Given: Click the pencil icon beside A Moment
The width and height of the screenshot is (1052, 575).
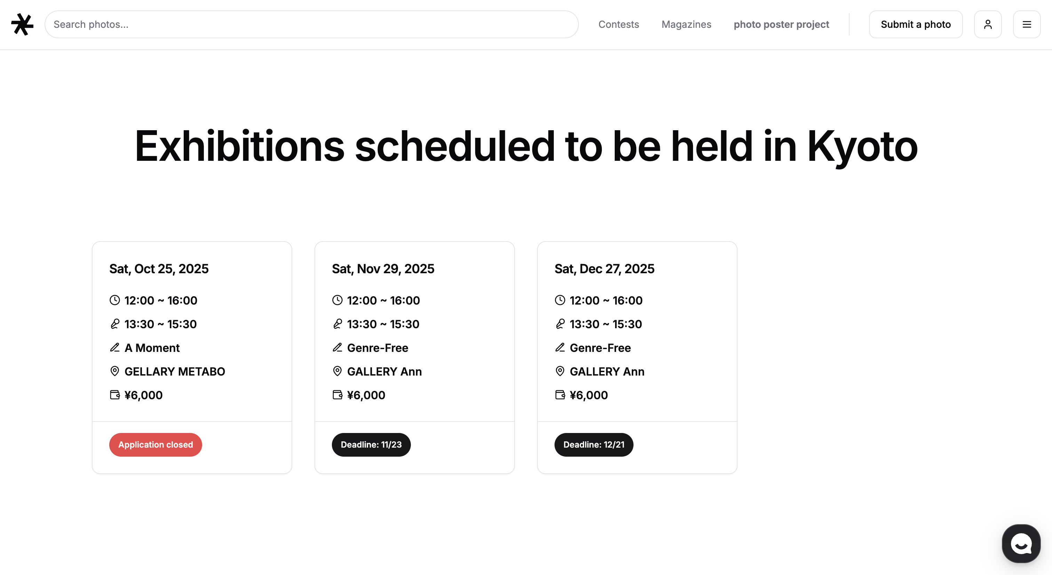Looking at the screenshot, I should click(x=115, y=348).
